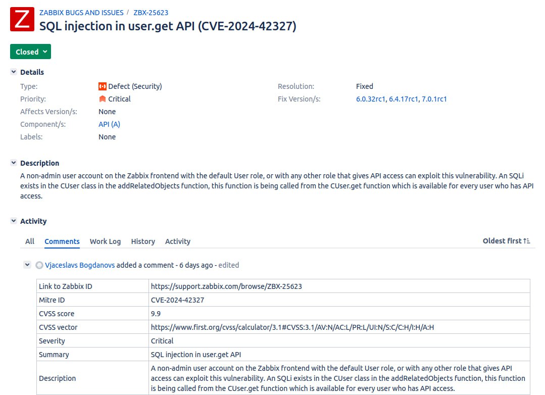This screenshot has width=545, height=395.
Task: Click the Labels value None
Action: (107, 137)
